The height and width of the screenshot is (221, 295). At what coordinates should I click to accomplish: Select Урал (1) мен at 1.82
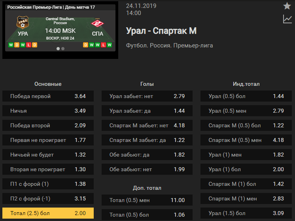246,155
